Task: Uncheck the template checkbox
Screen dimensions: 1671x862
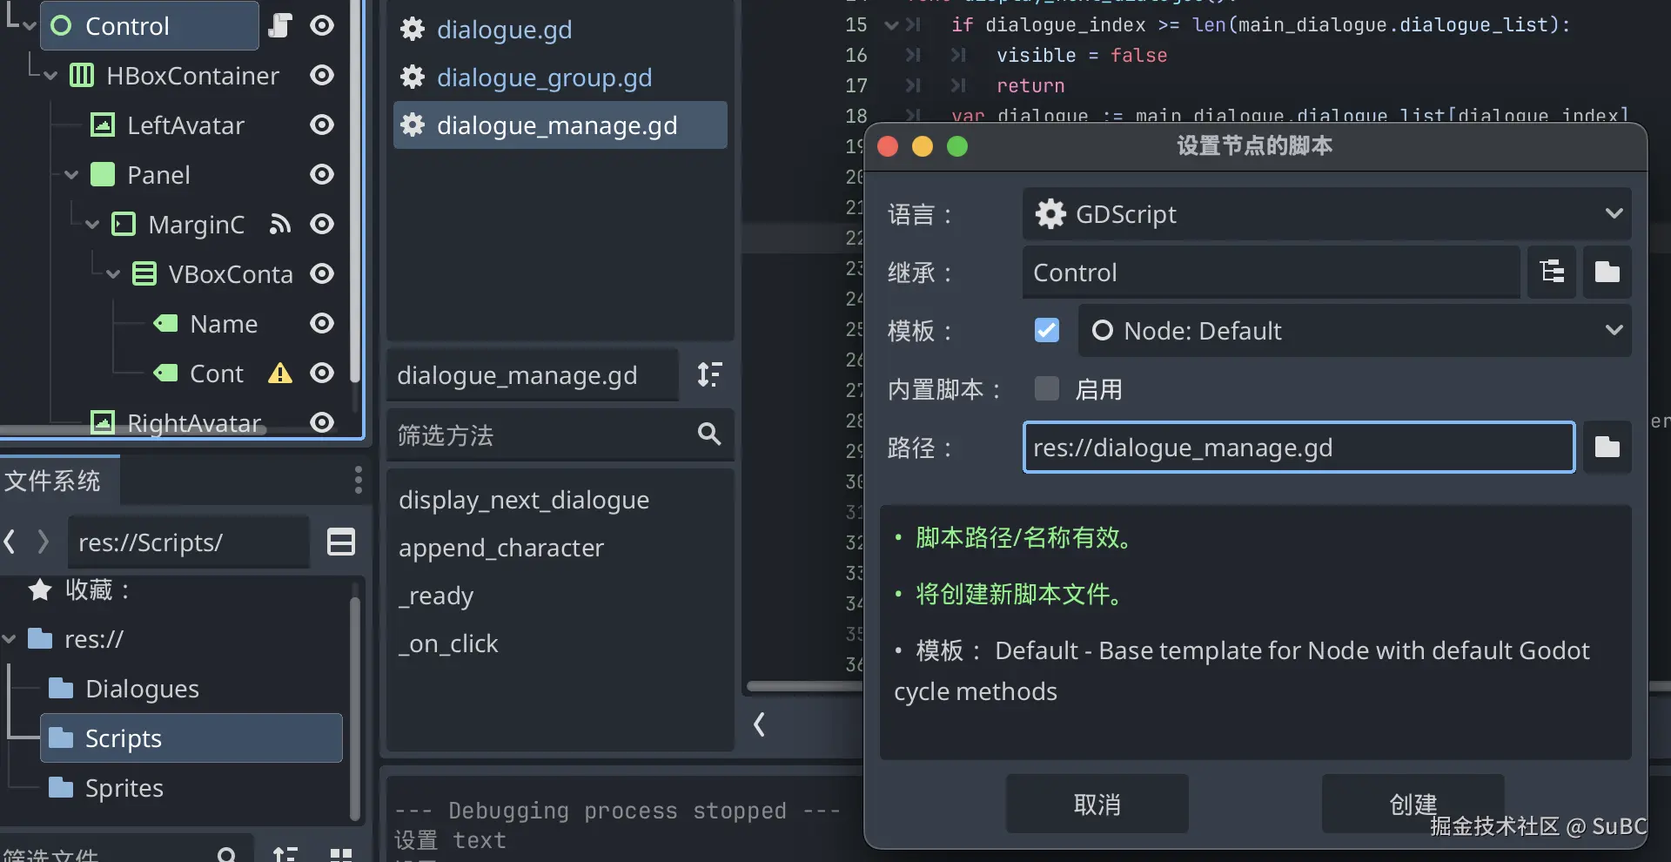Action: (1046, 330)
